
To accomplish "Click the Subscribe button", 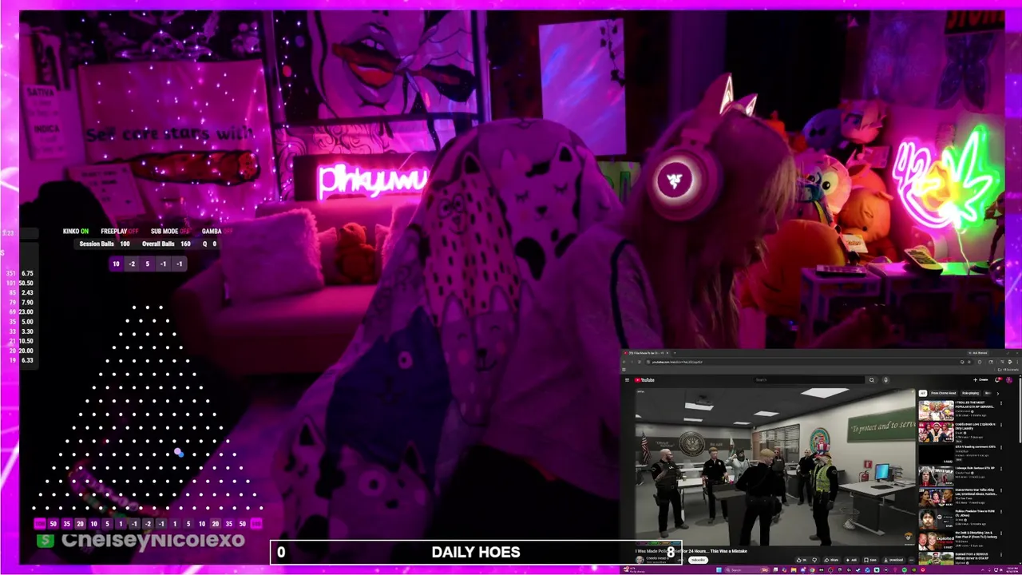I will [x=698, y=560].
